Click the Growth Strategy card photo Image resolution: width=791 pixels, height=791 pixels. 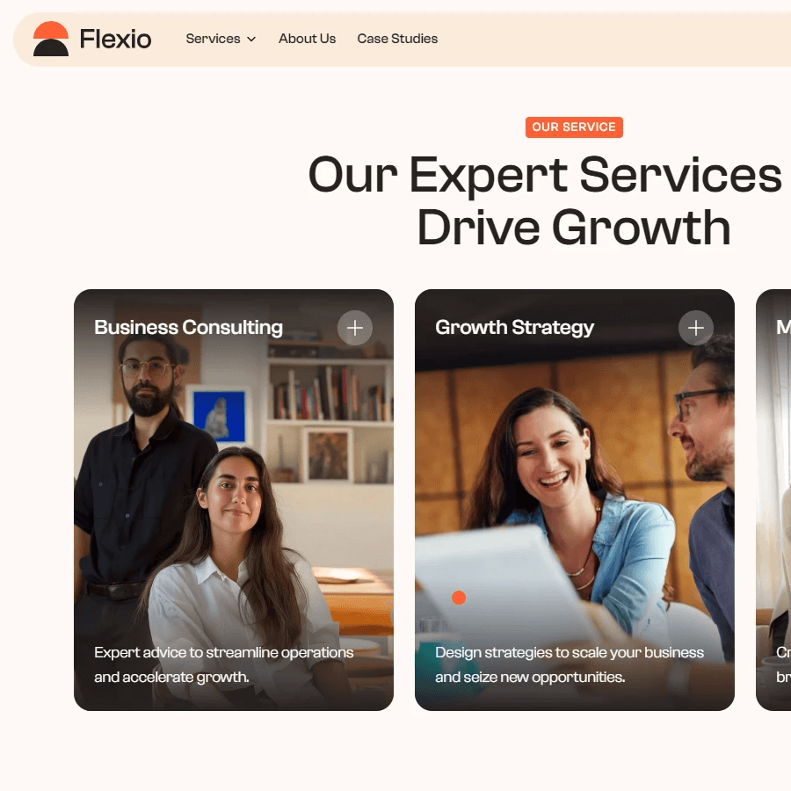point(575,500)
